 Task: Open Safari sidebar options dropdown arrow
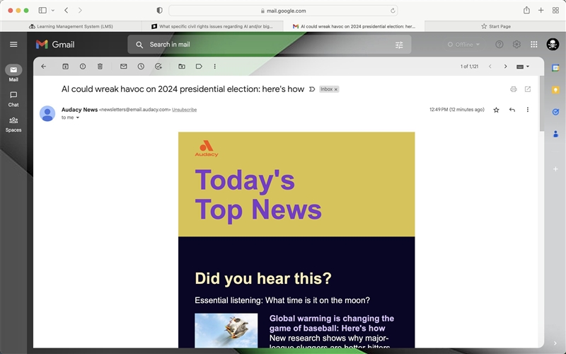[x=52, y=11]
